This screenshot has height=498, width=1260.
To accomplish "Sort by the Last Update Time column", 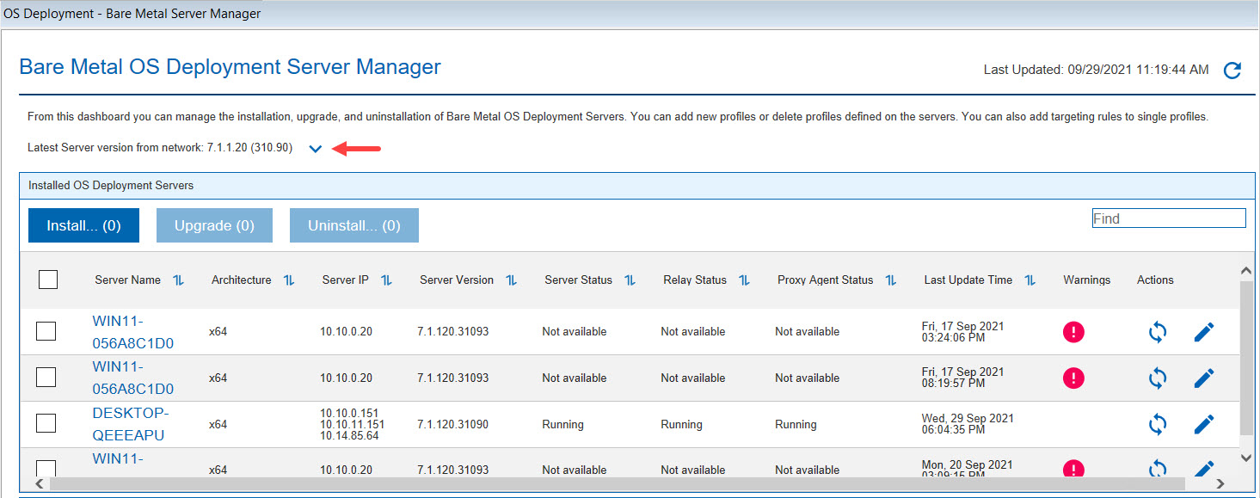I will click(1030, 280).
